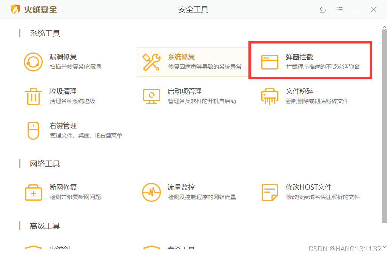Click description 修改负责域名快速解析的文件
387x255 pixels.
point(323,197)
